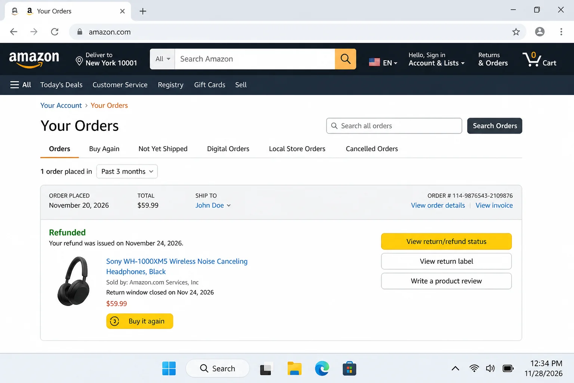Click the delivery location pin icon

click(79, 61)
